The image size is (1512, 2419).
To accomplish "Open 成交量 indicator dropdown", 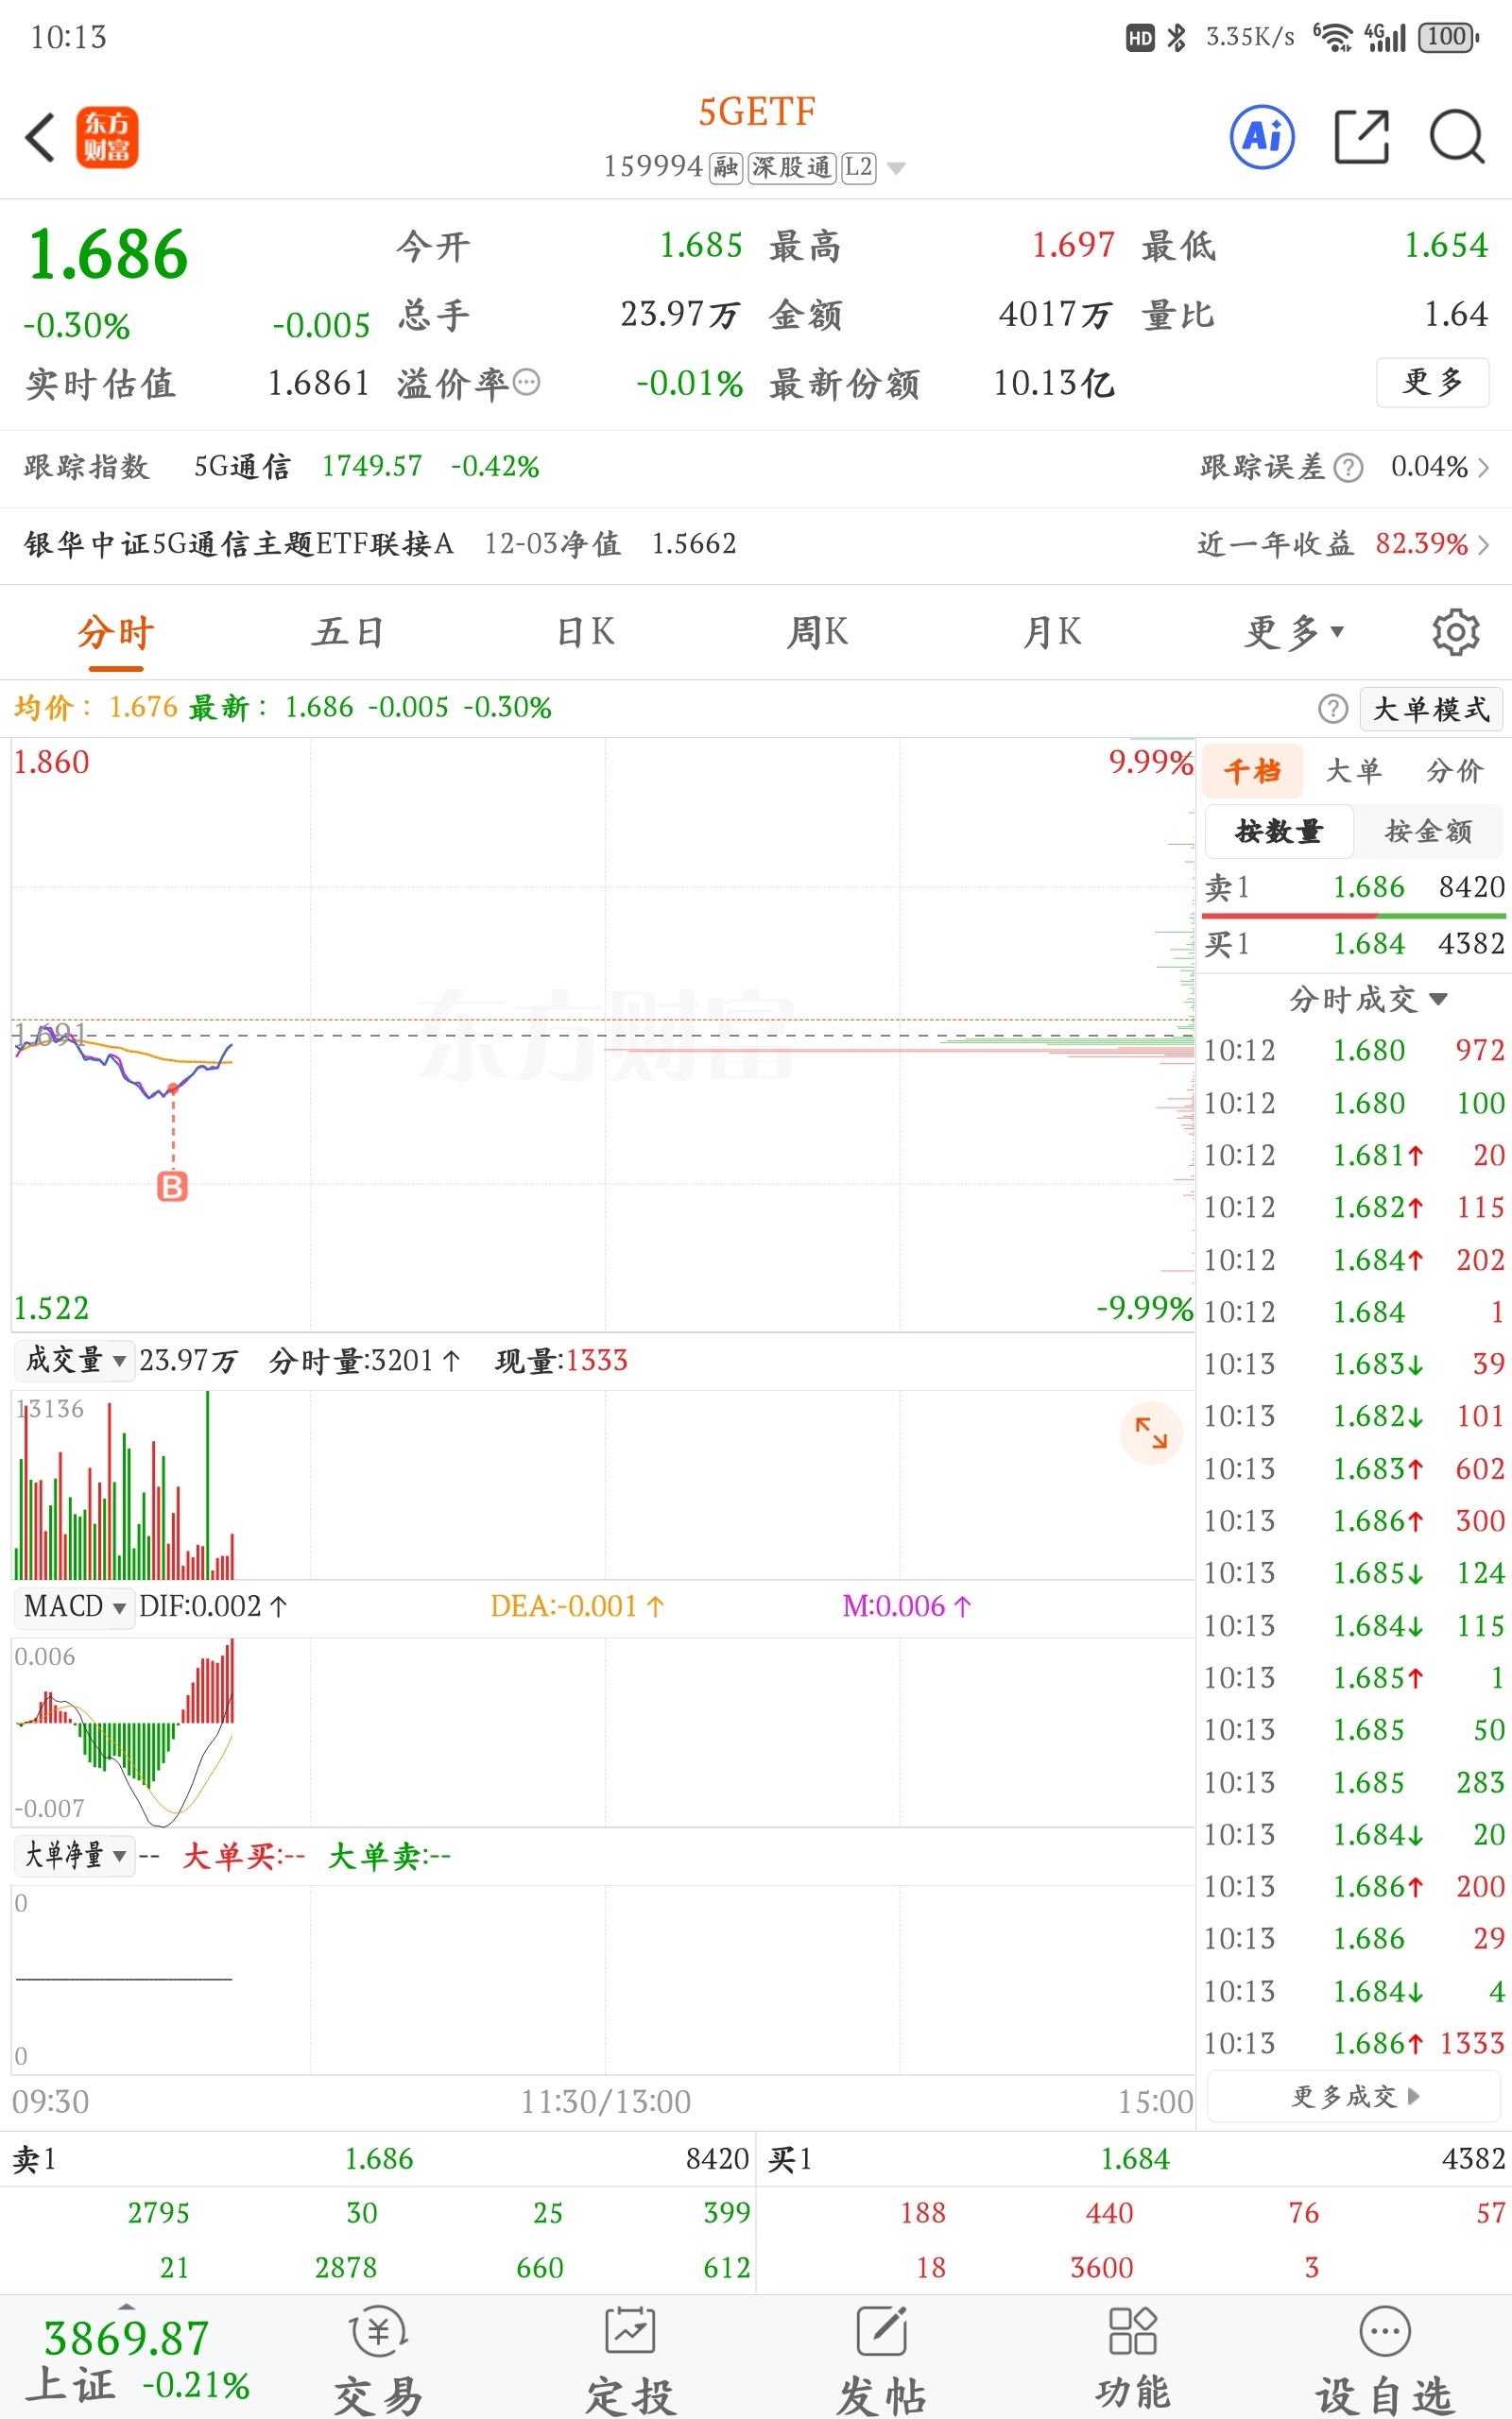I will click(73, 1360).
